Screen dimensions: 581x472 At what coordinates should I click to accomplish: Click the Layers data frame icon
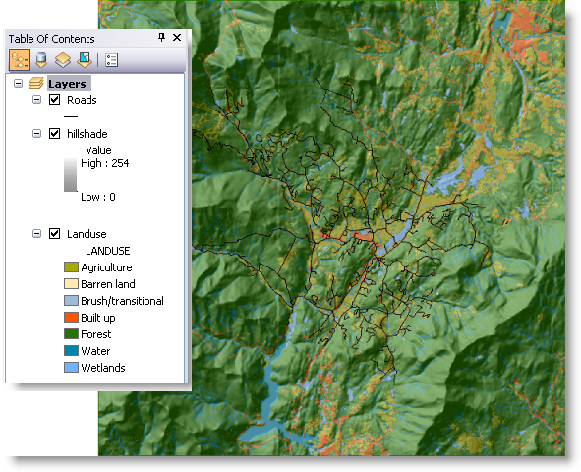tap(36, 83)
